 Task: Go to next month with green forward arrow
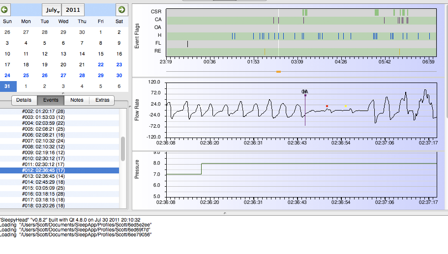pos(122,10)
